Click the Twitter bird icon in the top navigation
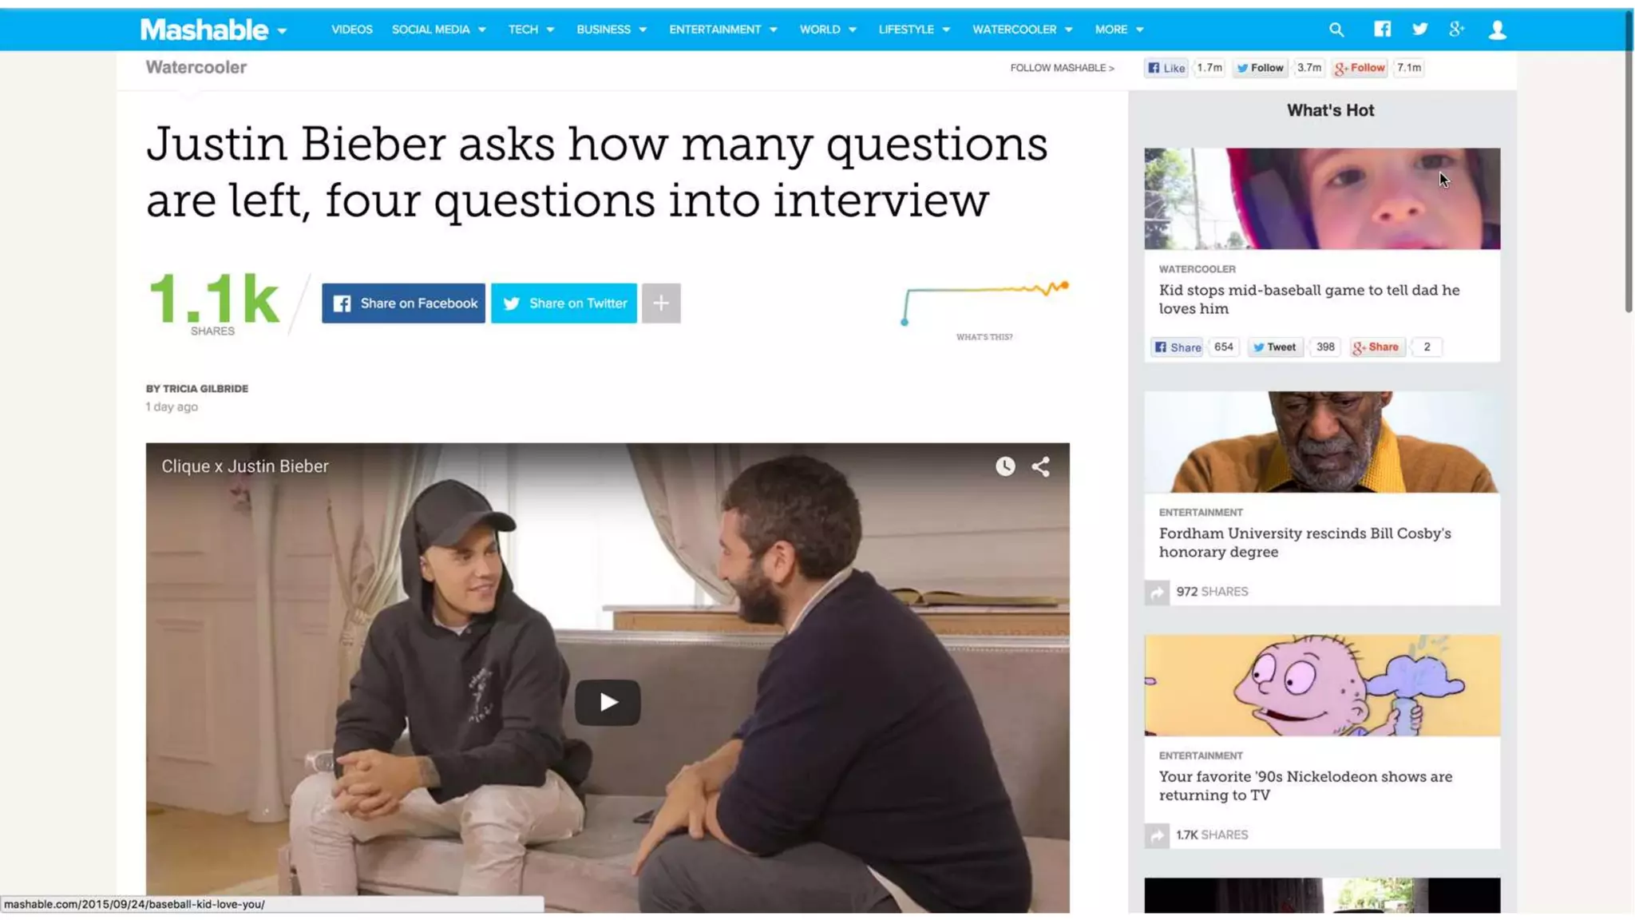The height and width of the screenshot is (920, 1635). point(1419,29)
